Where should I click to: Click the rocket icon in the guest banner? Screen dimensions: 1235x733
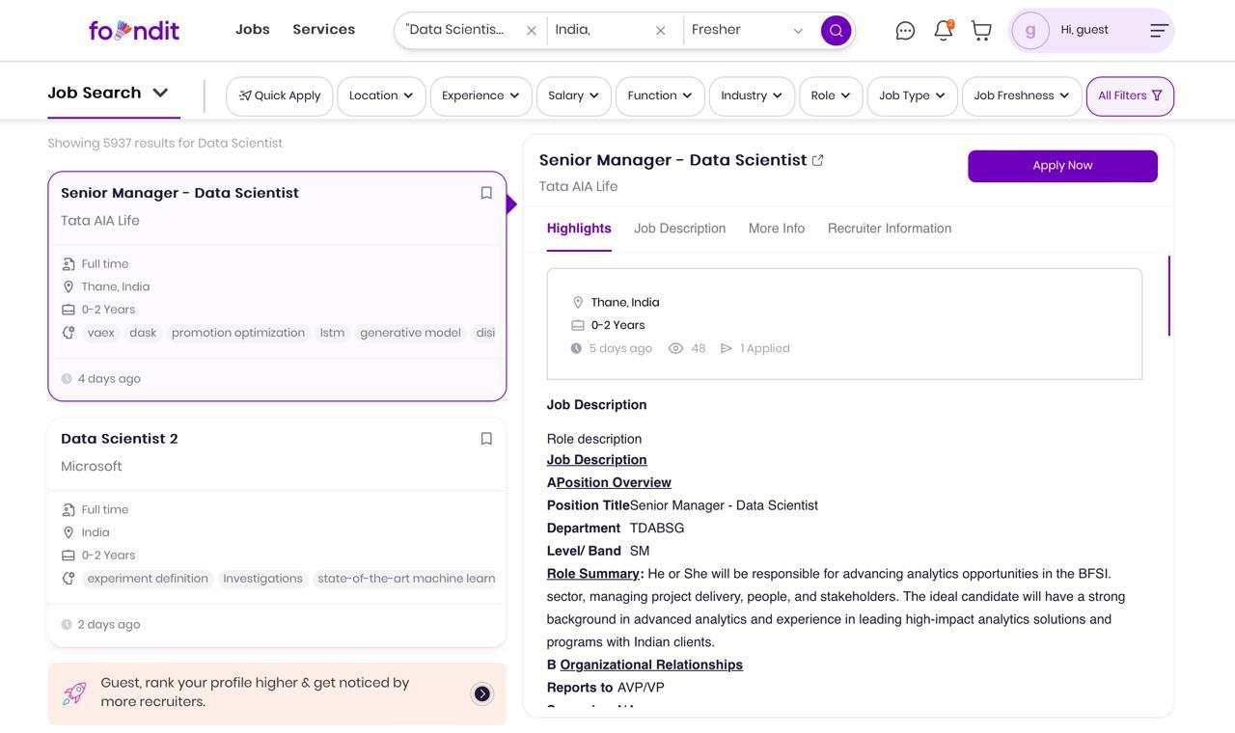(x=74, y=692)
